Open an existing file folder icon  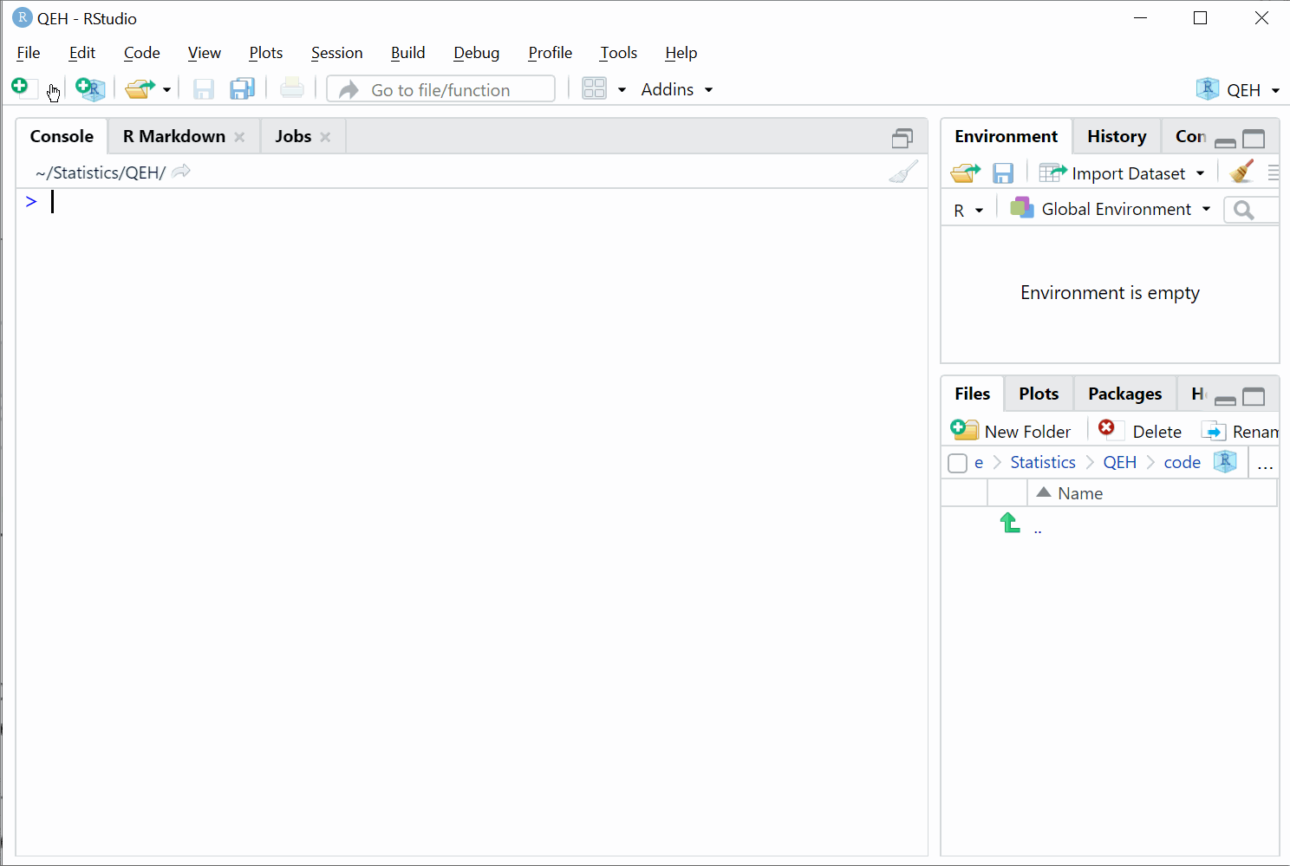[139, 88]
